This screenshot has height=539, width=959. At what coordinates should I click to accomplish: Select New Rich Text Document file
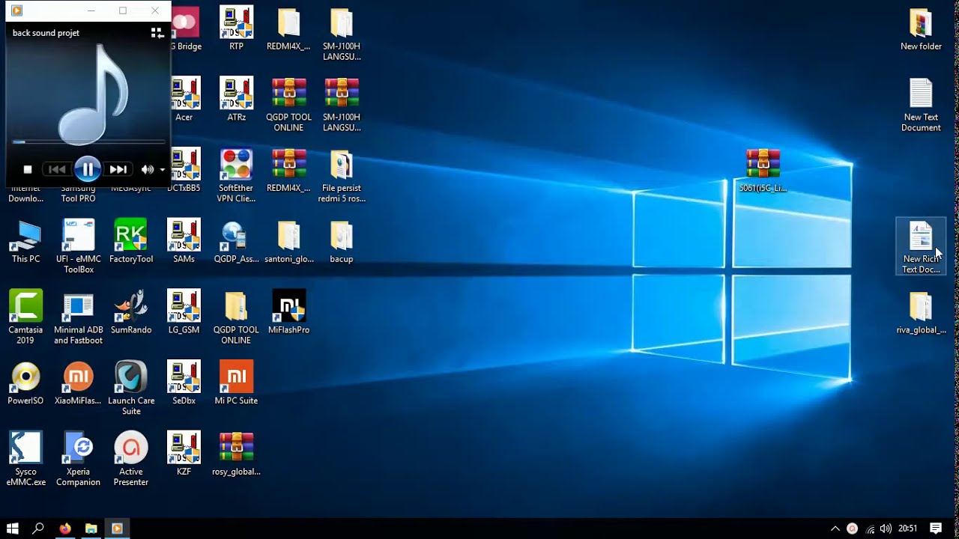pyautogui.click(x=921, y=247)
